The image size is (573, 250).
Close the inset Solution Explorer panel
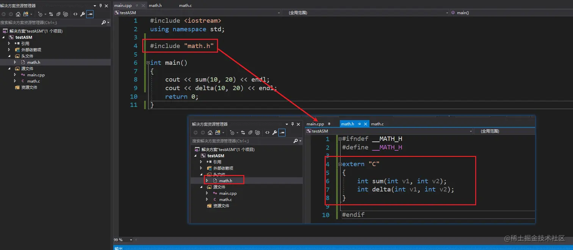pos(298,124)
